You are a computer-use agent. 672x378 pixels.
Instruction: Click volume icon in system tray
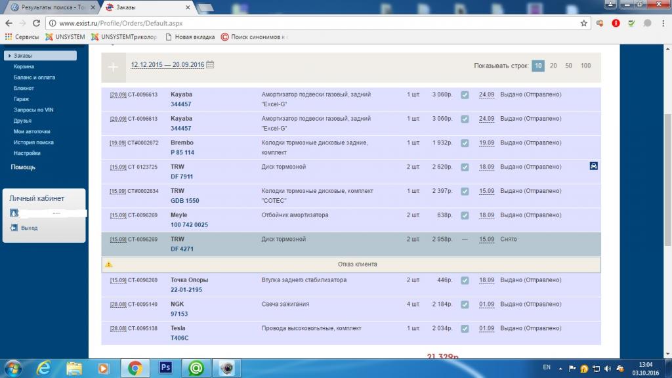608,369
